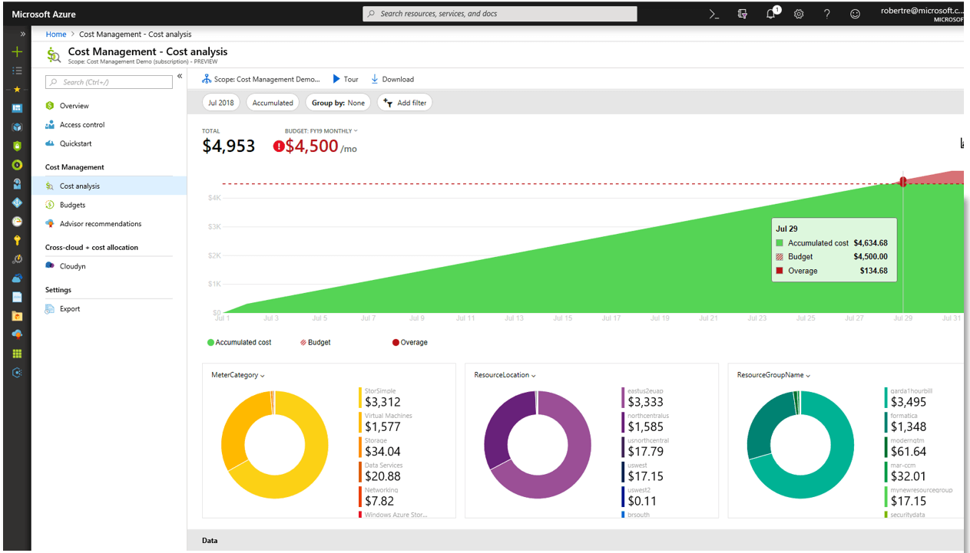Click the Microsoft Azure logo text
Viewport: 970px width, 553px height.
click(x=44, y=15)
